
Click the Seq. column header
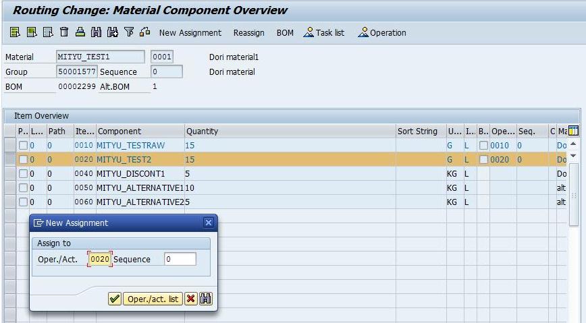tap(533, 131)
